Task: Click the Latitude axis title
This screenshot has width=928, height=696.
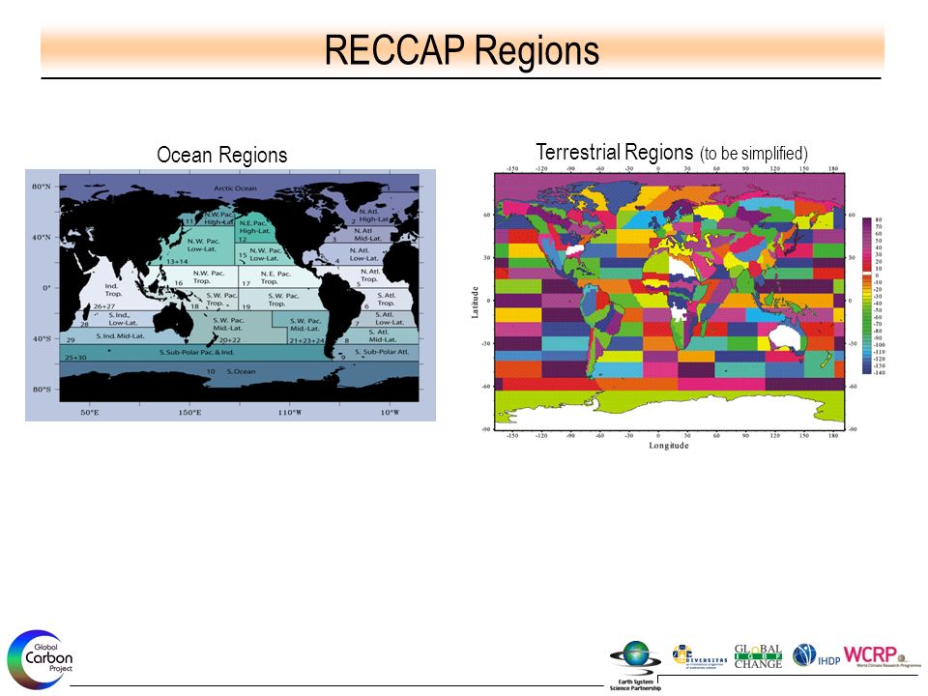Action: click(x=475, y=303)
